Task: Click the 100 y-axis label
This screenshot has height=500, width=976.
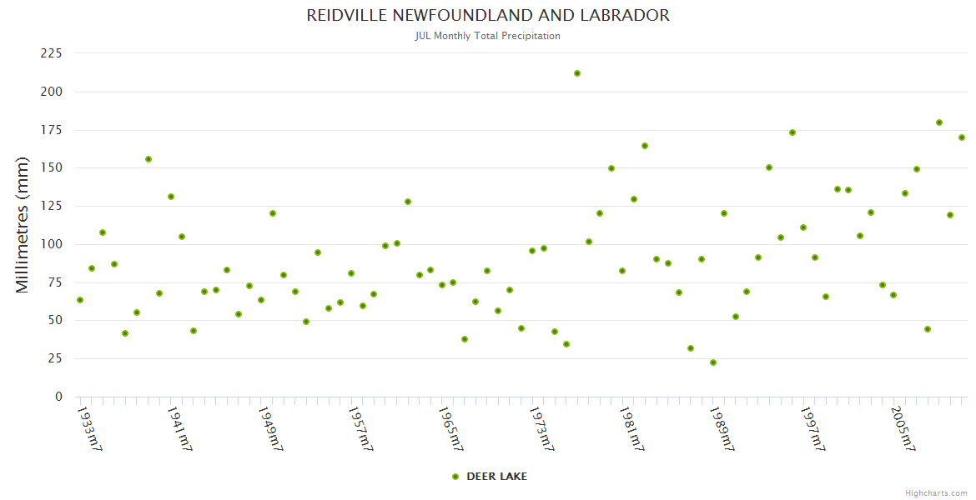Action: [52, 244]
